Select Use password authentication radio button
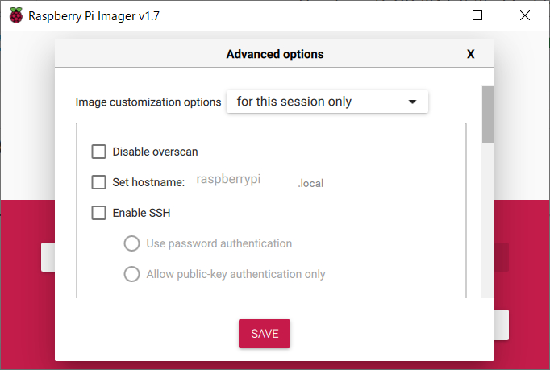This screenshot has width=550, height=370. (132, 243)
